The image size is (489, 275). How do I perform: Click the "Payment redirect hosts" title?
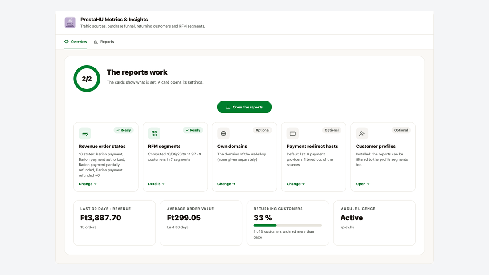[312, 146]
